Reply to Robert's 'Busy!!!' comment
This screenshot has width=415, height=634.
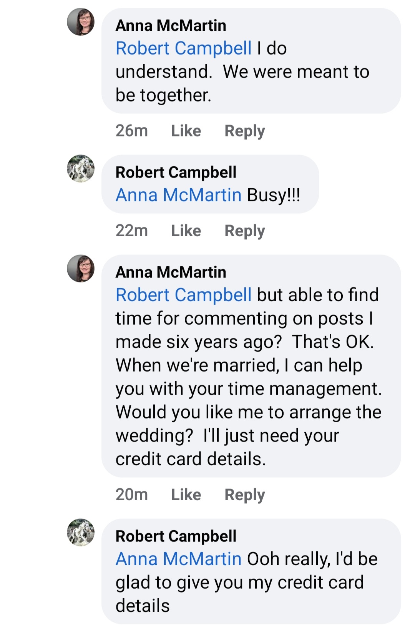[245, 231]
